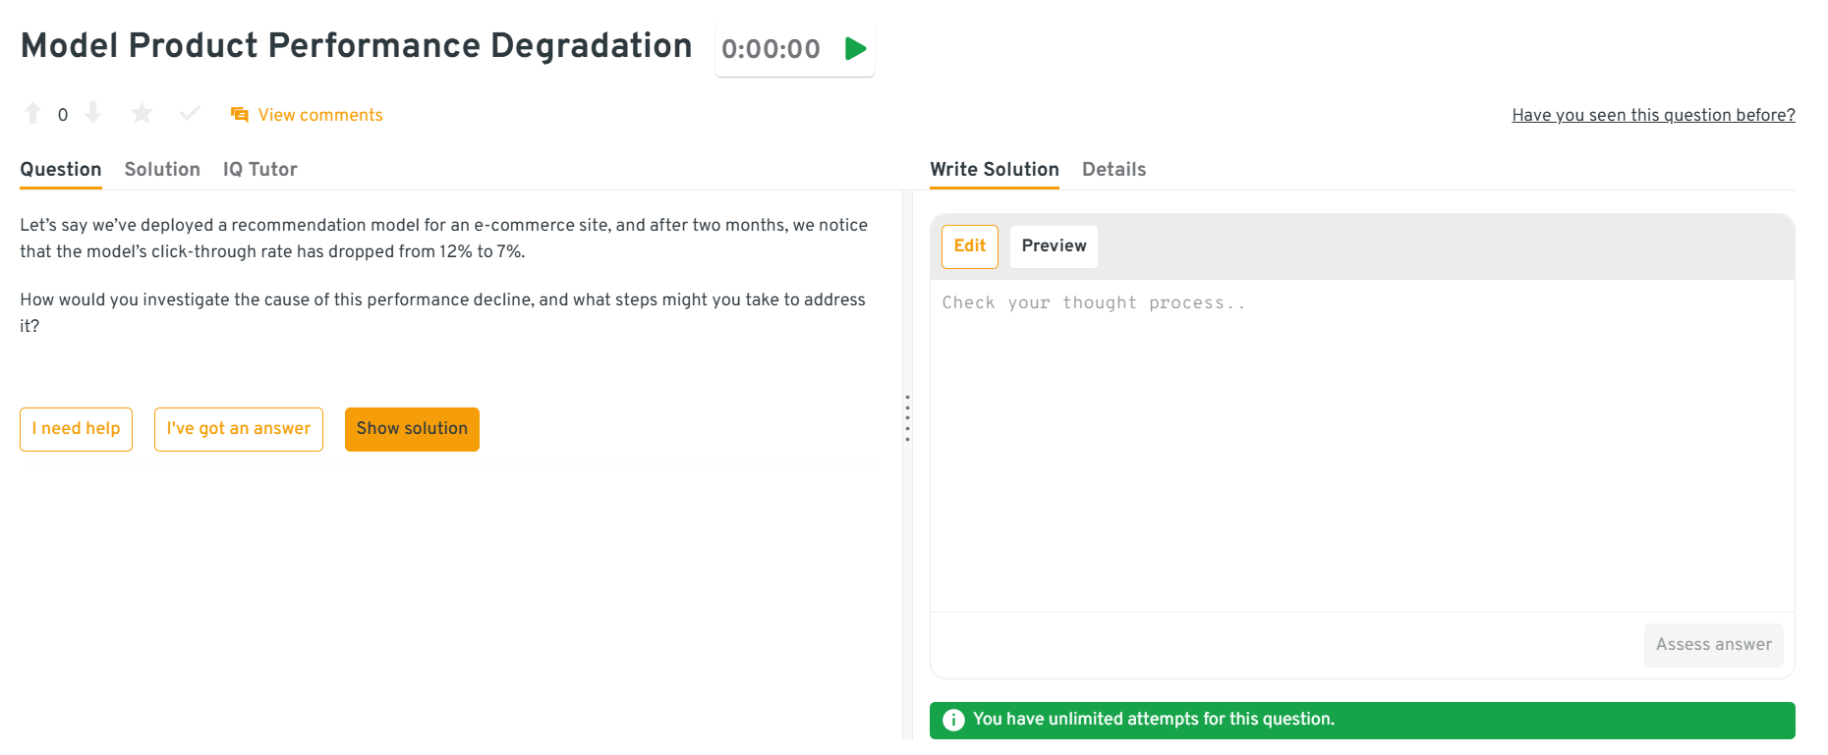The image size is (1828, 755).
Task: Click the info icon in the green banner
Action: pos(953,720)
